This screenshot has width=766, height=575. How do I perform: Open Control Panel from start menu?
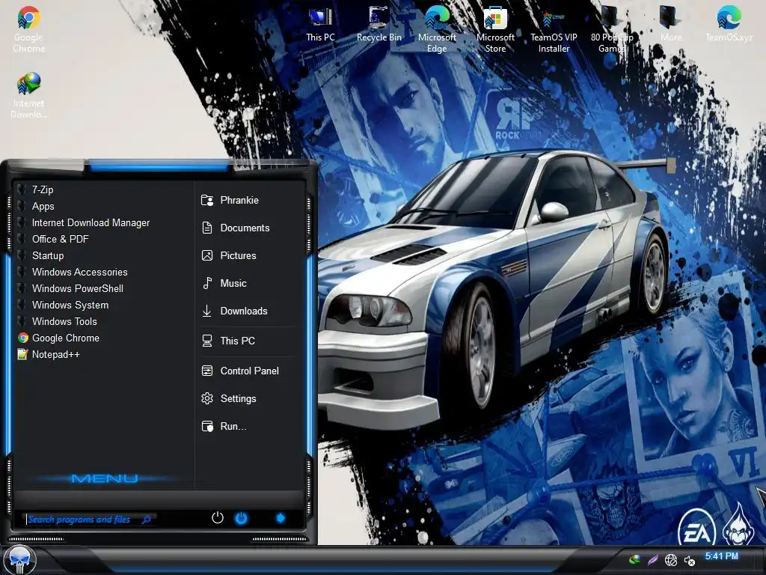pos(248,371)
